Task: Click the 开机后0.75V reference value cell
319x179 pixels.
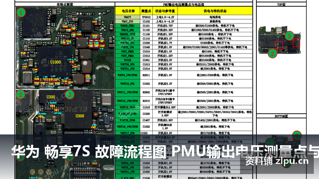Action: pyautogui.click(x=165, y=26)
